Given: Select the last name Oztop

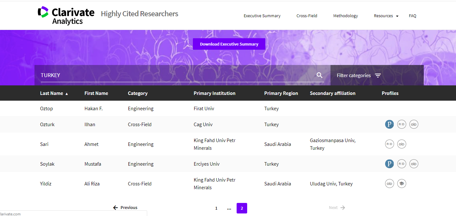Looking at the screenshot, I should [46, 108].
